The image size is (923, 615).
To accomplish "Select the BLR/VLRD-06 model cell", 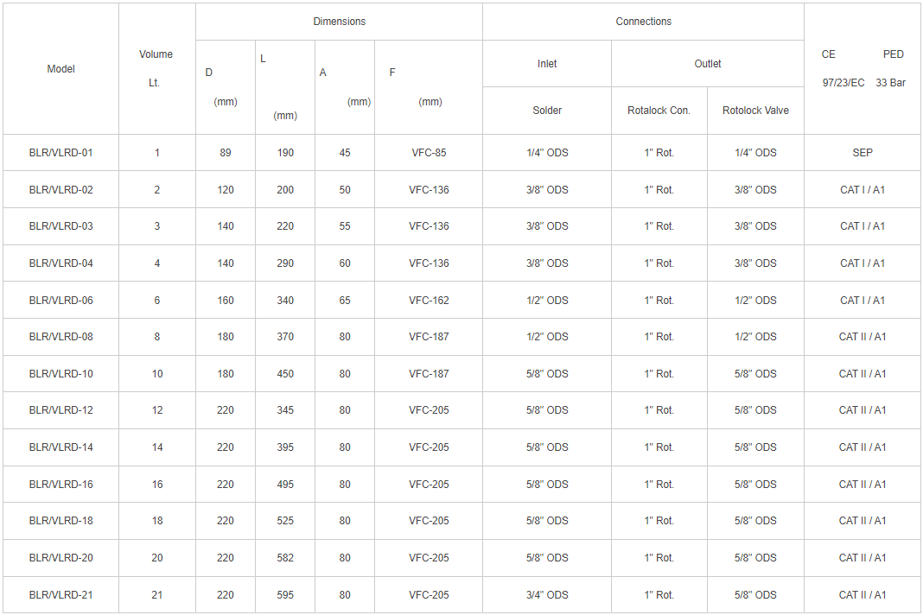I will click(x=60, y=301).
